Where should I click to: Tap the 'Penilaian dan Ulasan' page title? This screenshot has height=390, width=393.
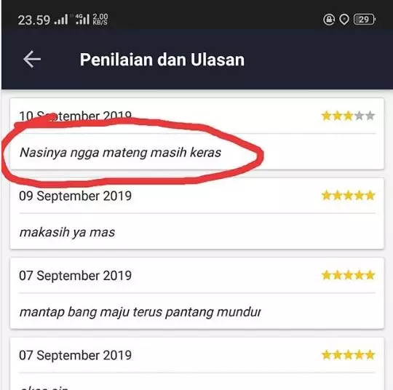pos(162,60)
